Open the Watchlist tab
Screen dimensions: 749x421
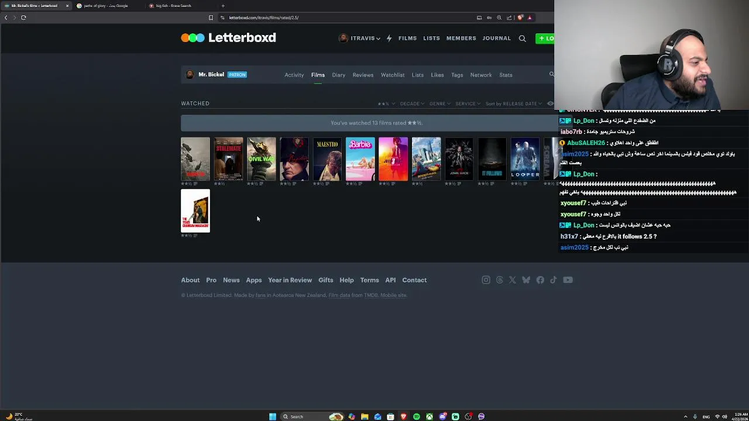point(393,75)
